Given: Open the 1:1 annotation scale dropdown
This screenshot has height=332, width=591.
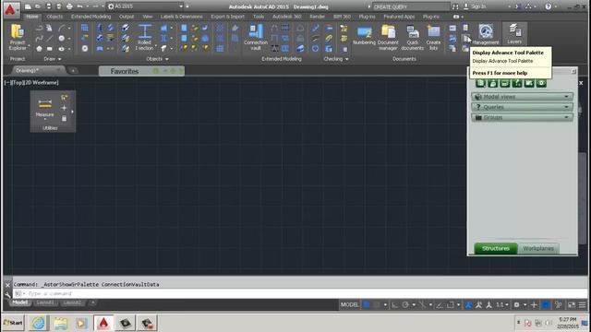Looking at the screenshot, I should point(502,305).
